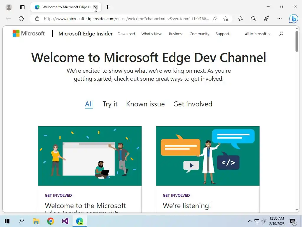Screen dimensions: 302x227
Task: Add this page to favorites
Action: pos(226,19)
